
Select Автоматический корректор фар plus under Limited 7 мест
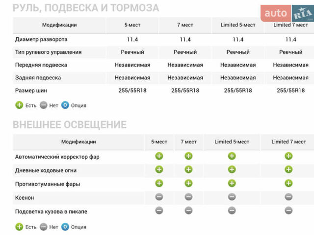coord(288,156)
